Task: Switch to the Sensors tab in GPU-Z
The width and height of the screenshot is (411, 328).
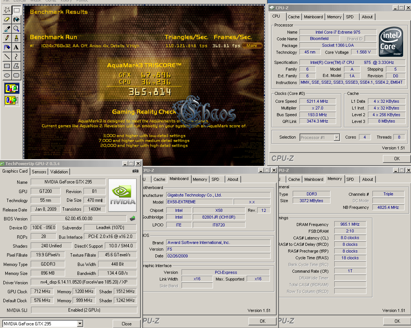Action: point(39,172)
